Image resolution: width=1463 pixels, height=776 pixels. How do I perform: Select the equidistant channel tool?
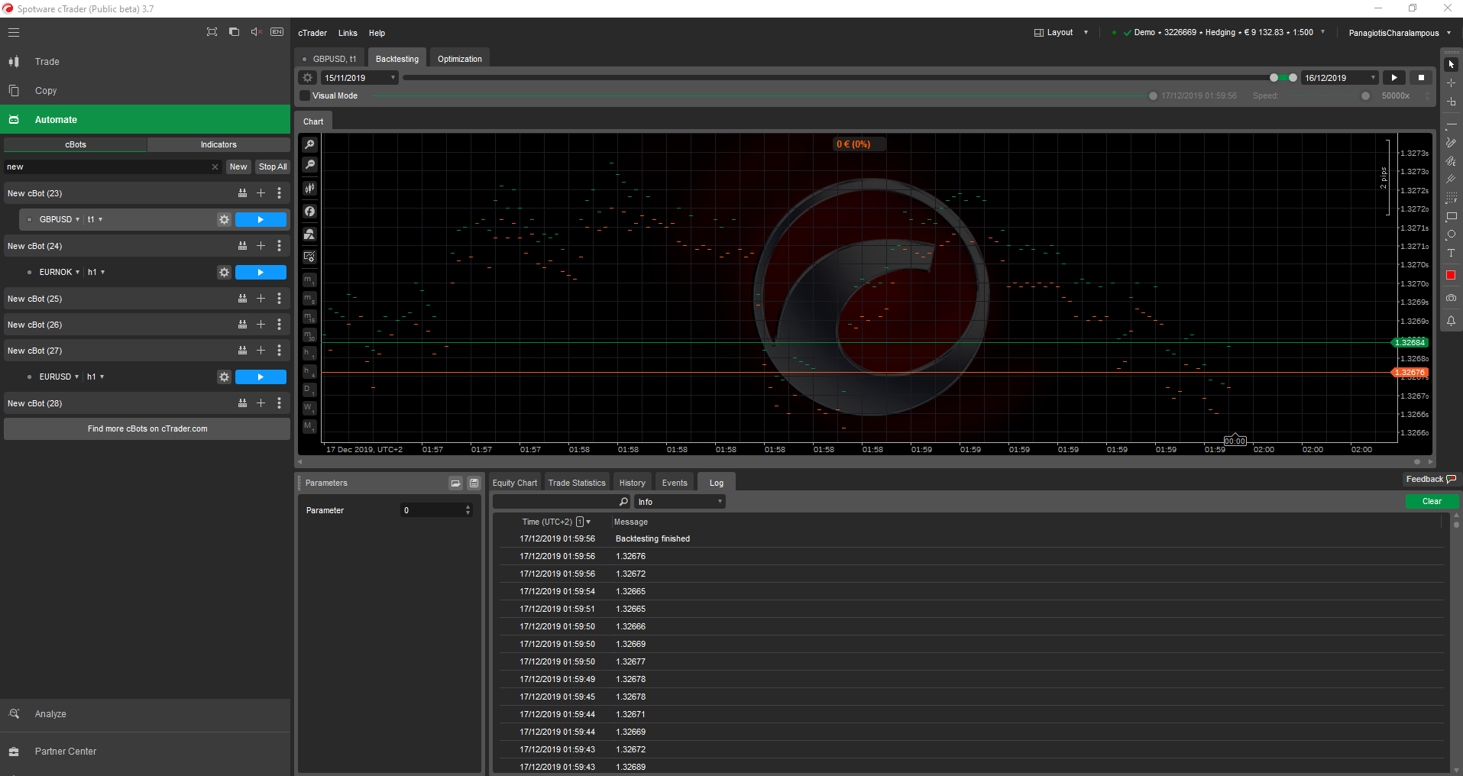click(x=1451, y=160)
